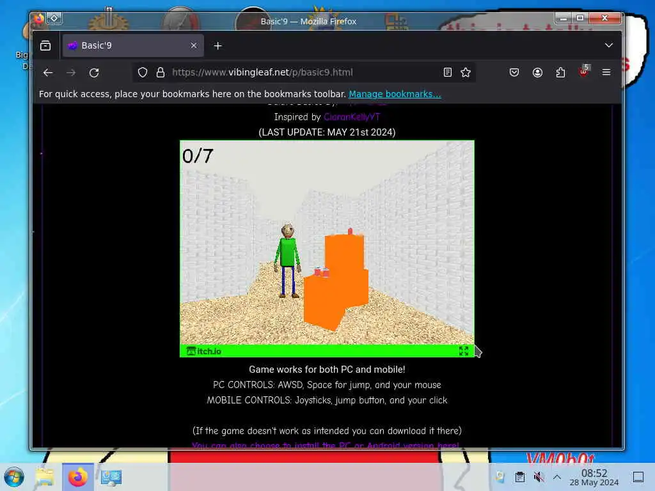Maximize the Firefox window
The height and width of the screenshot is (491, 655).
[580, 18]
